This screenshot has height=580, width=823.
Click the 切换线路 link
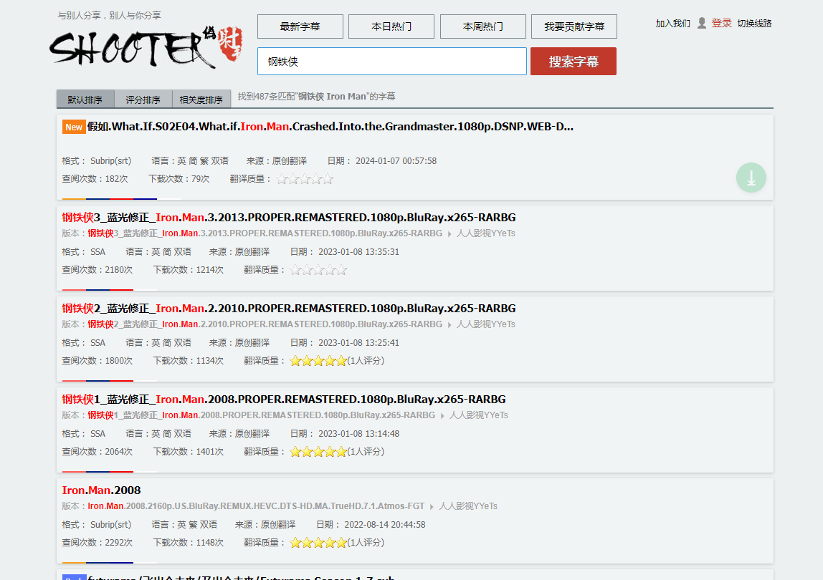(x=754, y=24)
